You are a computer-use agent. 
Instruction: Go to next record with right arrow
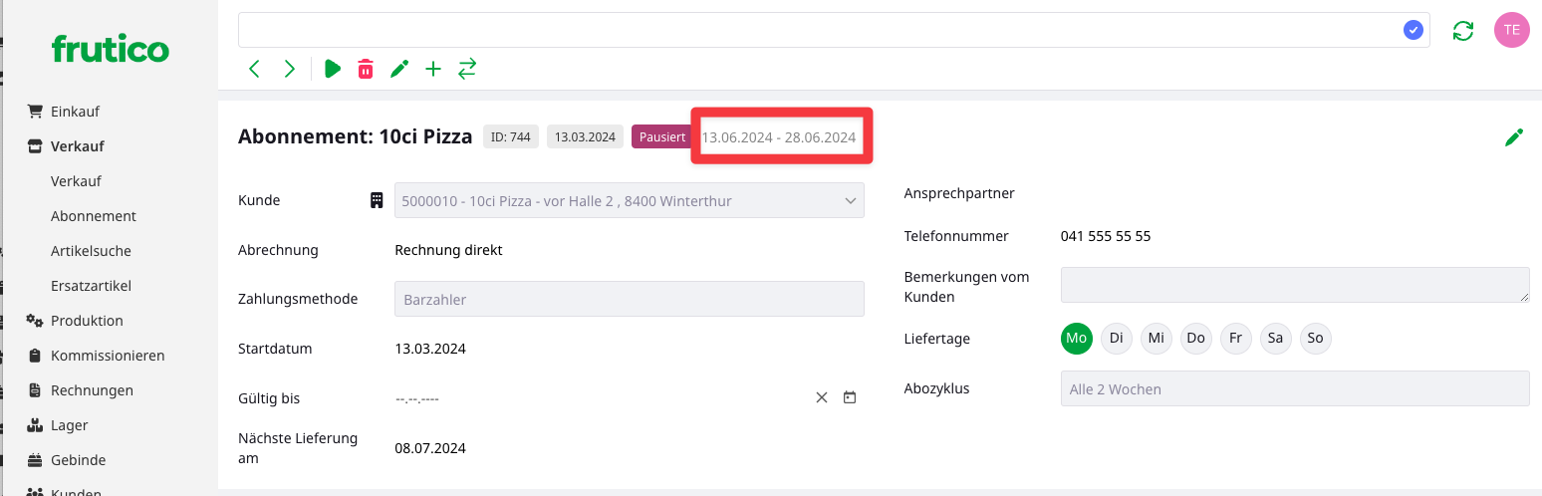tap(289, 69)
